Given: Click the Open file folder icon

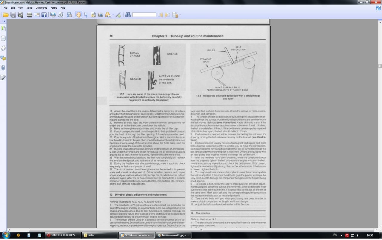Looking at the screenshot, I should tap(6, 15).
